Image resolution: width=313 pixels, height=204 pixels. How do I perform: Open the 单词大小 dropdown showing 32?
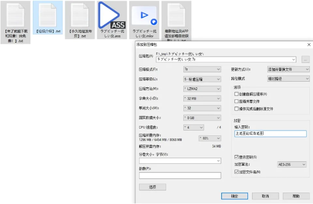point(202,108)
